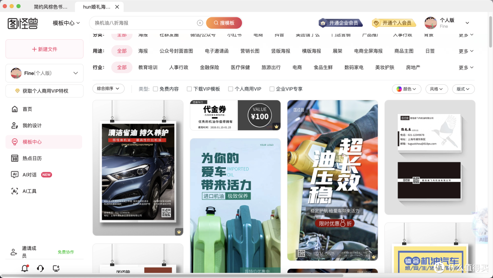
Task: Select 日签 usage filter
Action: (x=430, y=51)
